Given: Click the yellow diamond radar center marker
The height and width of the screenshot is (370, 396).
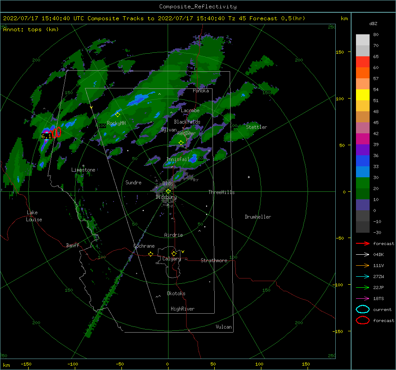Looking at the screenshot, I should [x=168, y=191].
